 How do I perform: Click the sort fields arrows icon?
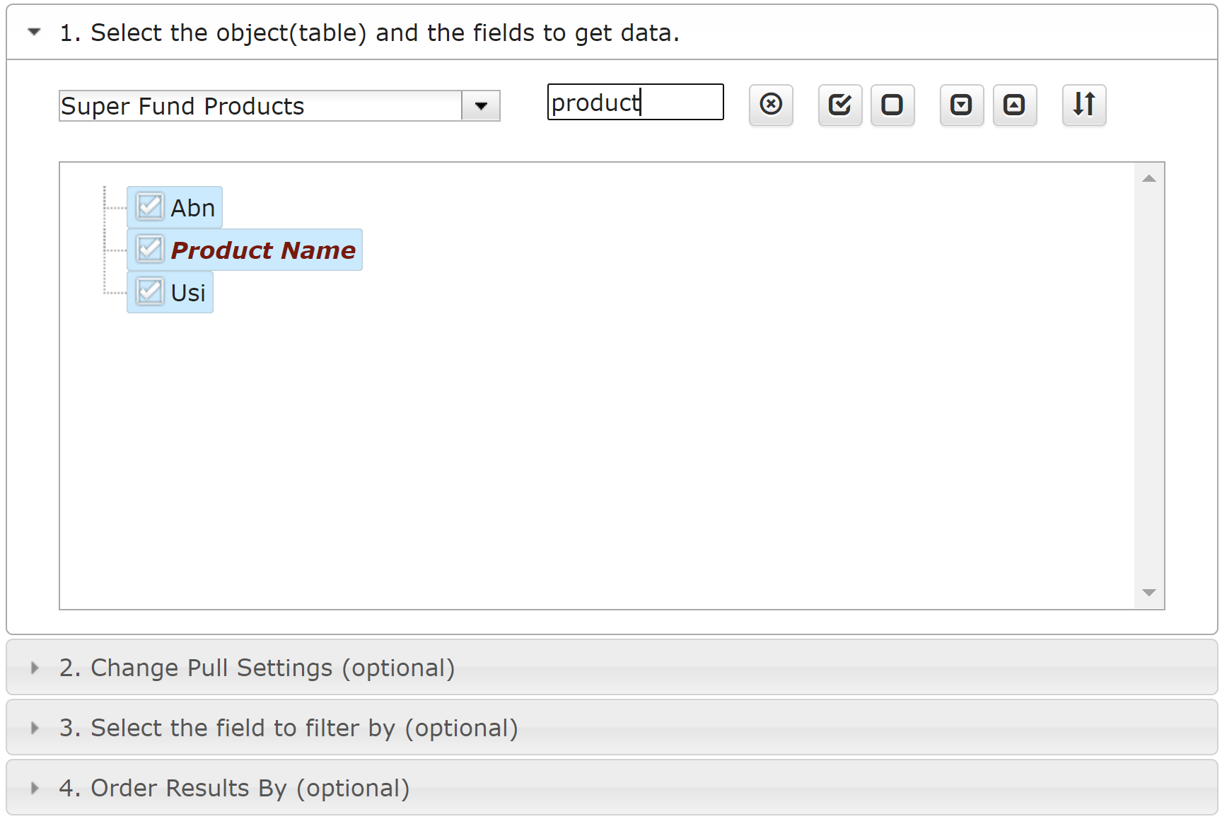(x=1084, y=105)
